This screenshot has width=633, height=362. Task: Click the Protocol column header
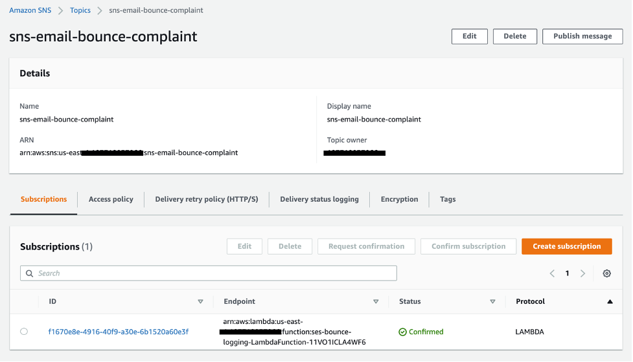point(530,302)
